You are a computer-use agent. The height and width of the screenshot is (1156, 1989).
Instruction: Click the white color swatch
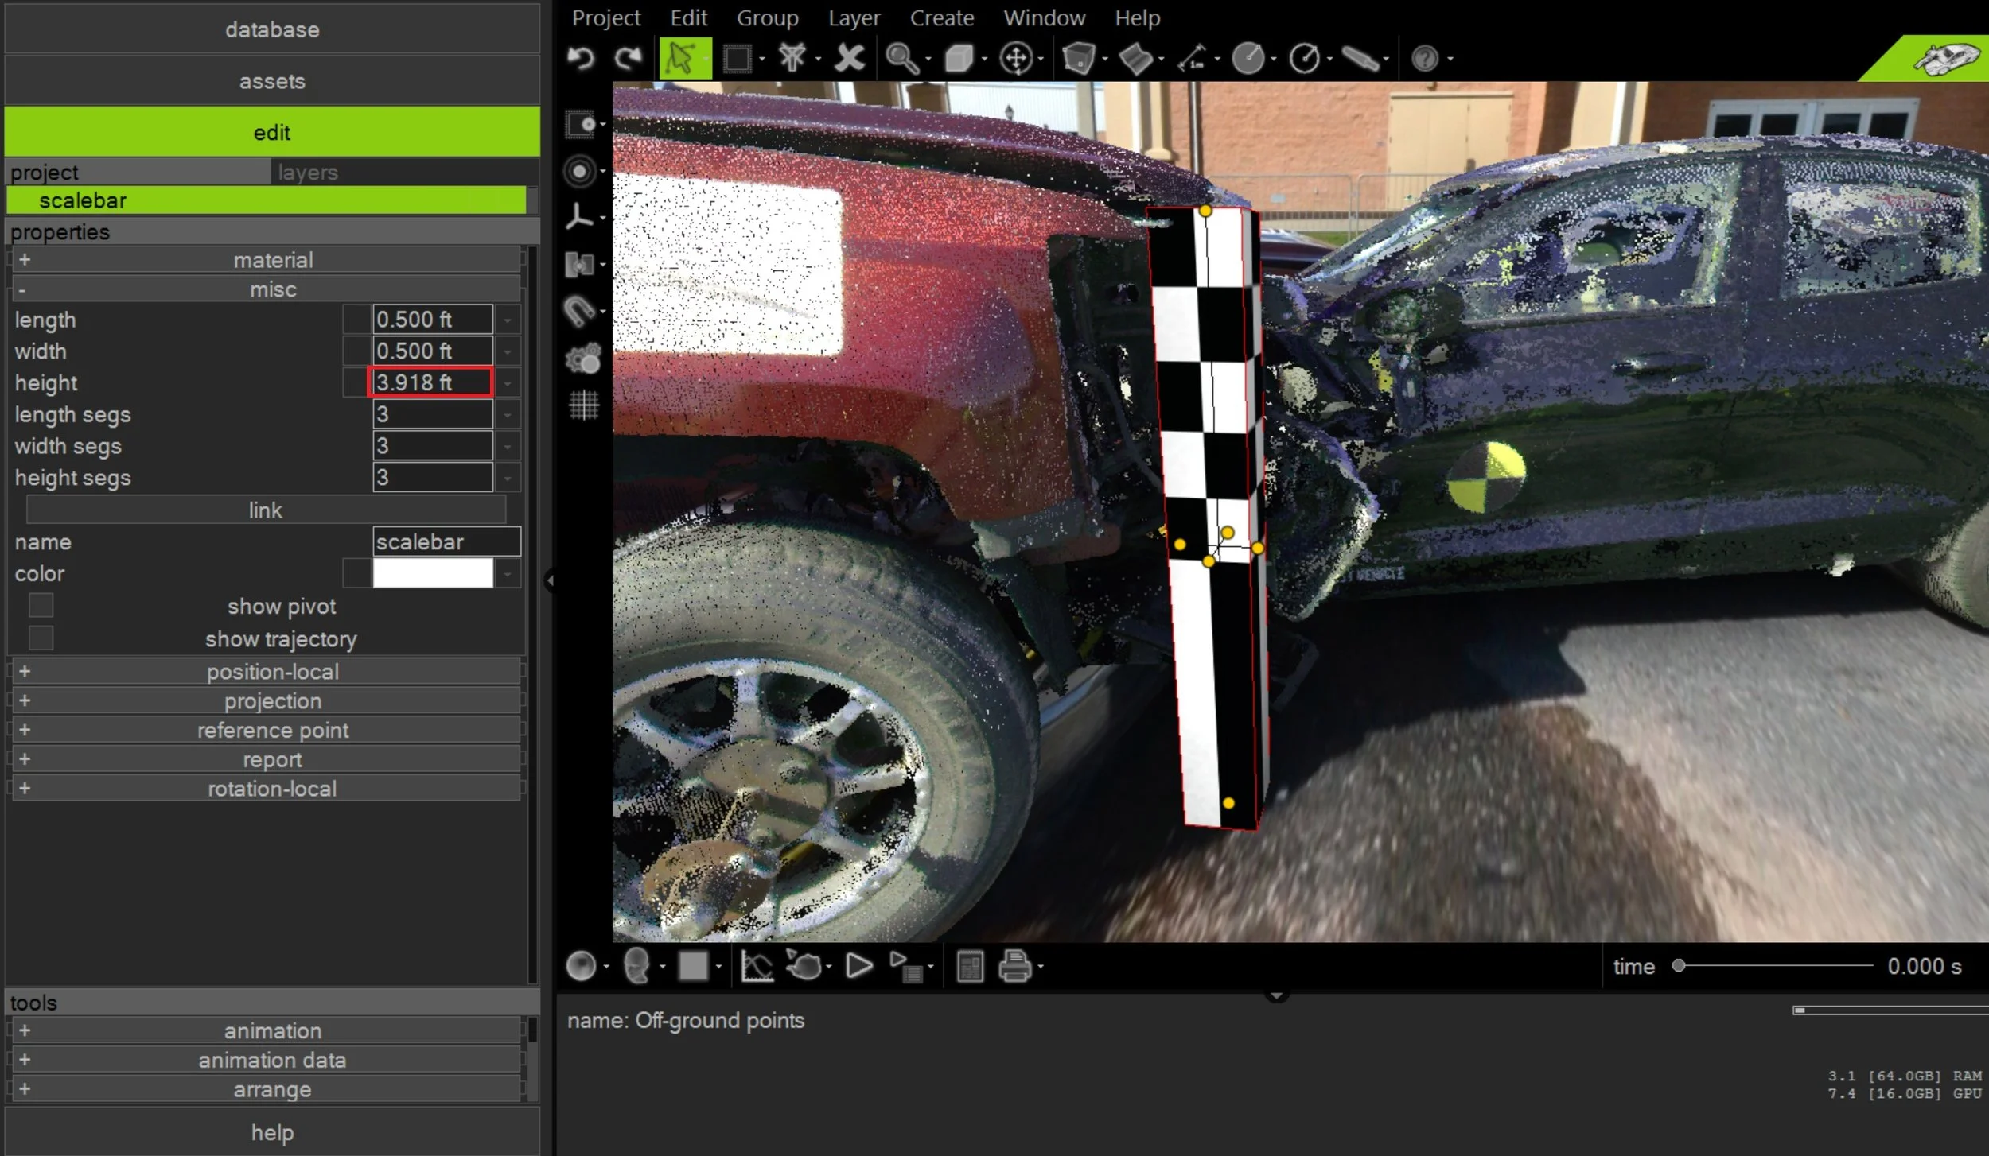[432, 573]
